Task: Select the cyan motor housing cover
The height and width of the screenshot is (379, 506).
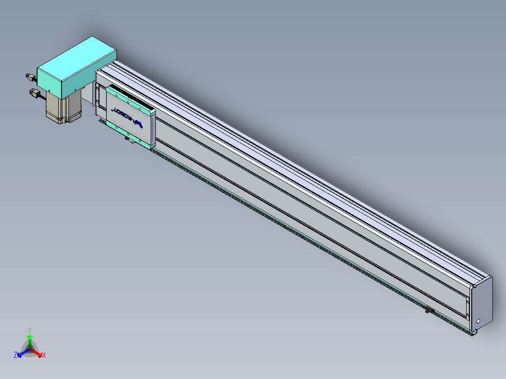Action: [77, 67]
